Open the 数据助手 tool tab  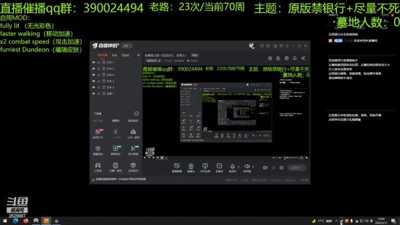[x=133, y=121]
